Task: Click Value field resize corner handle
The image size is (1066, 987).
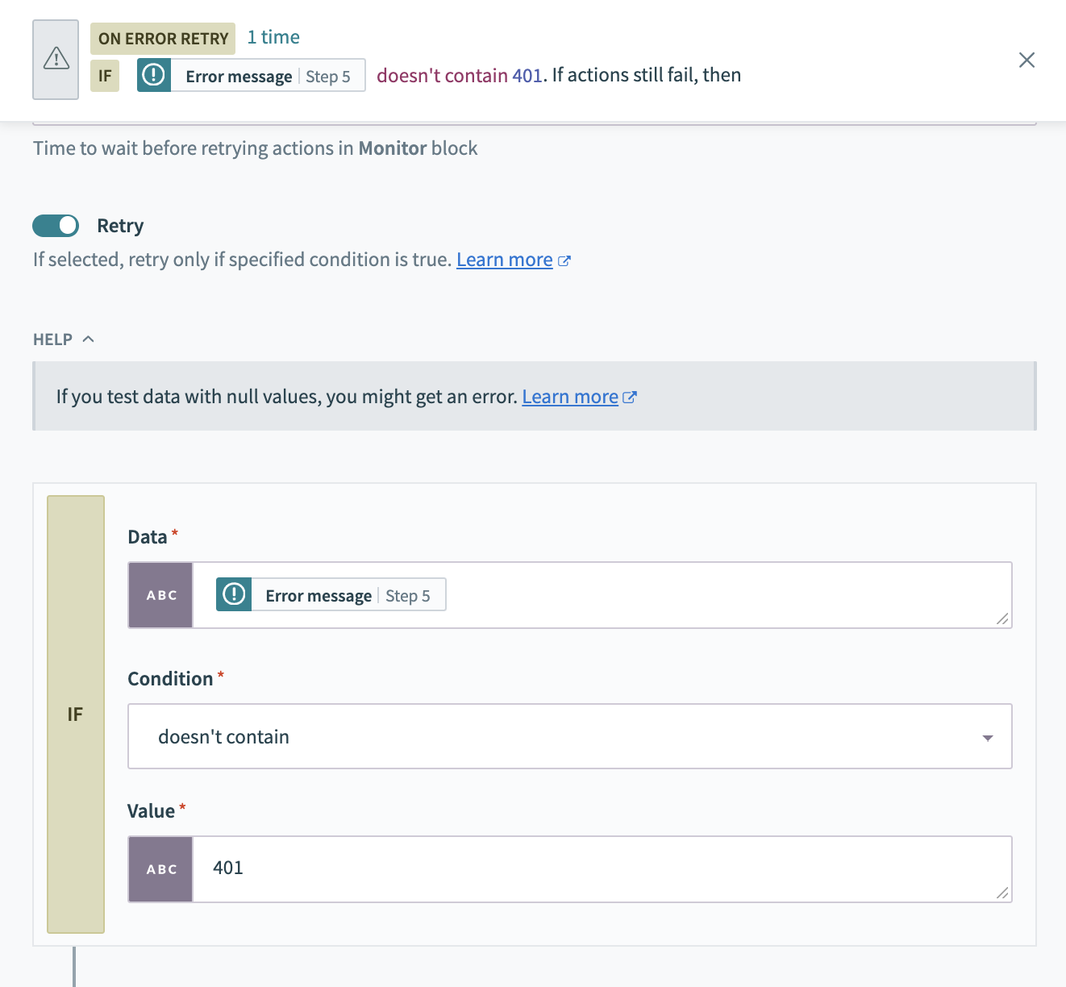Action: (x=1002, y=893)
